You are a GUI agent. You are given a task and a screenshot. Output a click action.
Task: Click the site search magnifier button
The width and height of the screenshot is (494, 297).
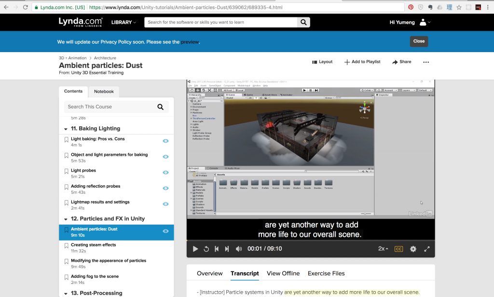click(303, 22)
